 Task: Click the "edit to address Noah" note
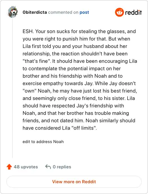(x=43, y=142)
